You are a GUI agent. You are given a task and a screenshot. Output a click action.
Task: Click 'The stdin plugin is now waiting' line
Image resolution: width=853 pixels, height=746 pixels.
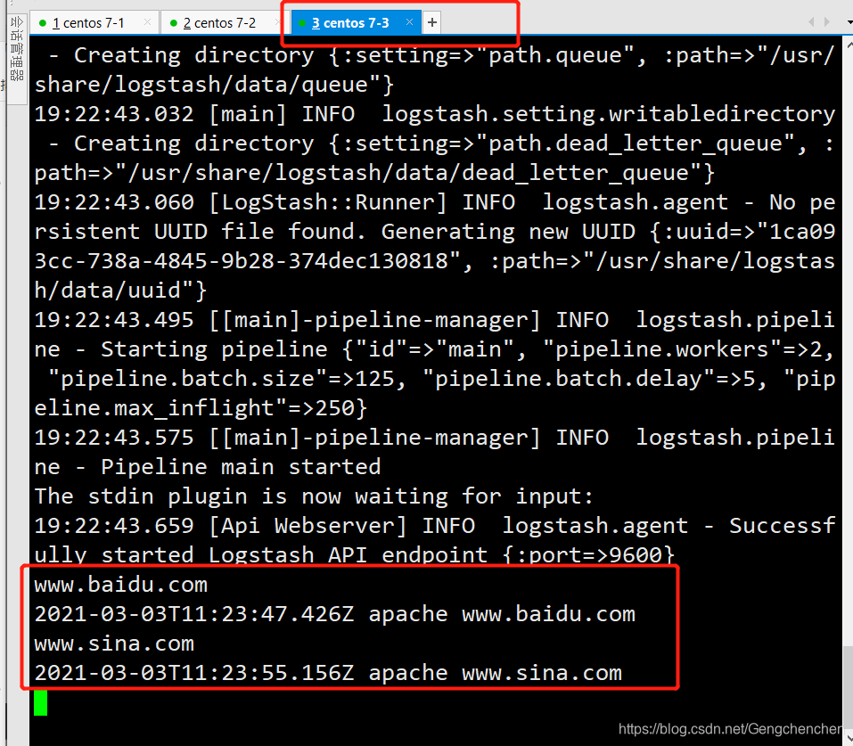314,496
